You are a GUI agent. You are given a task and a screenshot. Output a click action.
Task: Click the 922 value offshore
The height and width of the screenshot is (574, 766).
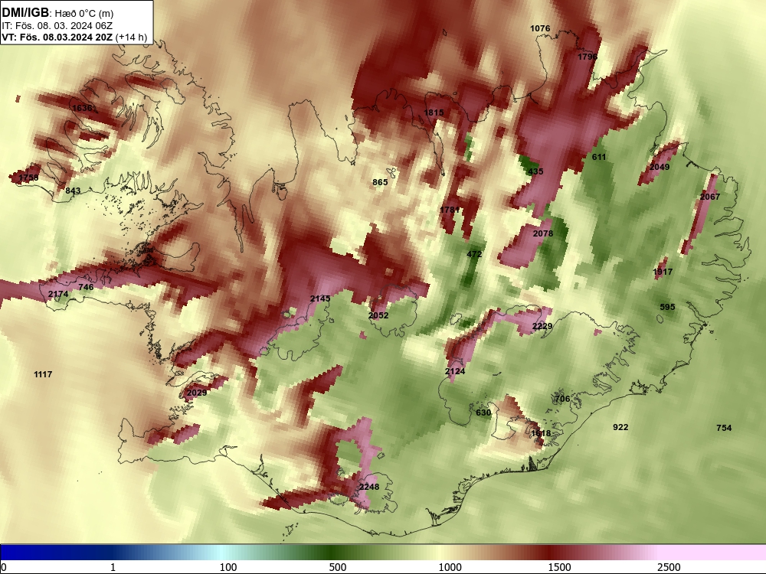click(x=620, y=427)
